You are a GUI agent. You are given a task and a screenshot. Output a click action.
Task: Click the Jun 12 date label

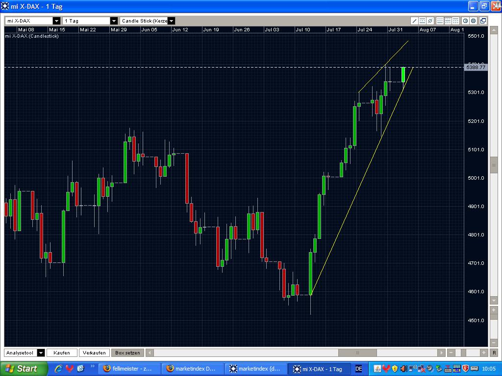(x=180, y=29)
